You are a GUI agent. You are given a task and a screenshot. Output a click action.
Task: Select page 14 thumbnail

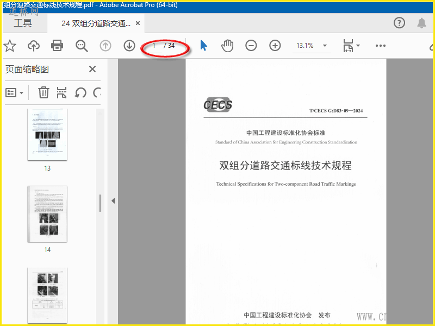(47, 214)
